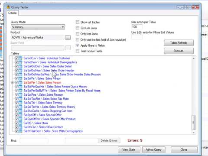The image size is (208, 156).
Task: Select 'Sales Sales Person Quota History' row text
Action: click(67, 87)
